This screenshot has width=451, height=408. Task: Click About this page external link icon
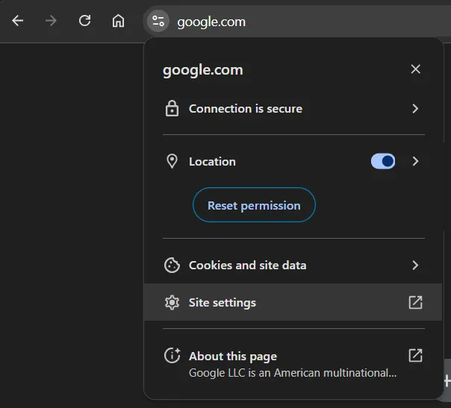click(x=416, y=356)
